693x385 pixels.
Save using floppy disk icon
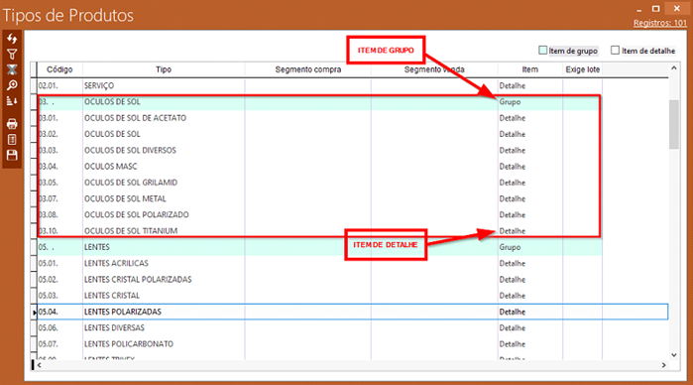pyautogui.click(x=12, y=155)
